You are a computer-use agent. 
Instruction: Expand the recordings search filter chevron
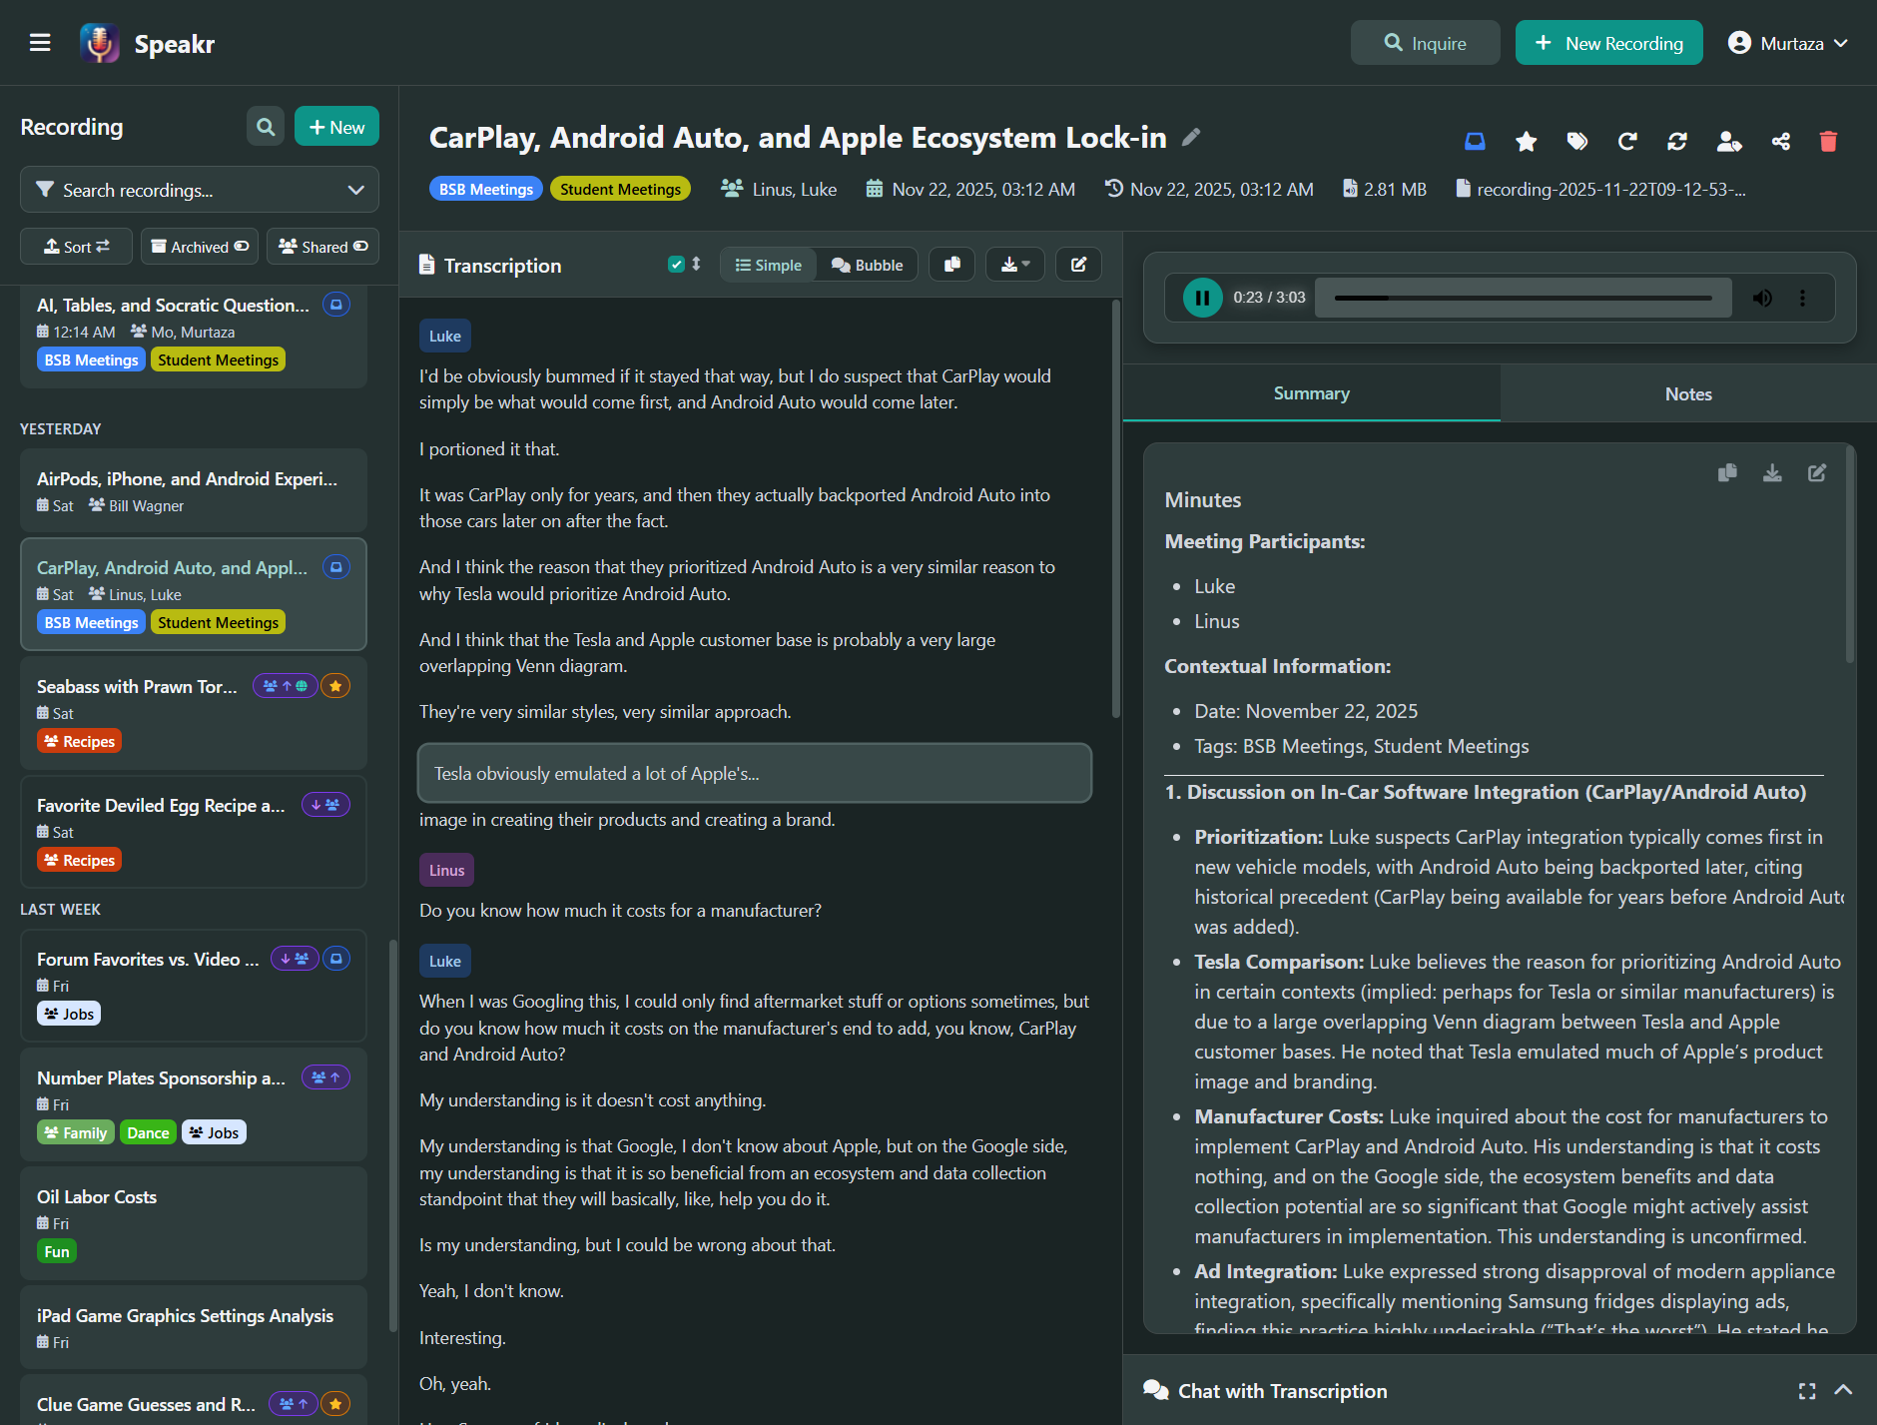[x=355, y=189]
